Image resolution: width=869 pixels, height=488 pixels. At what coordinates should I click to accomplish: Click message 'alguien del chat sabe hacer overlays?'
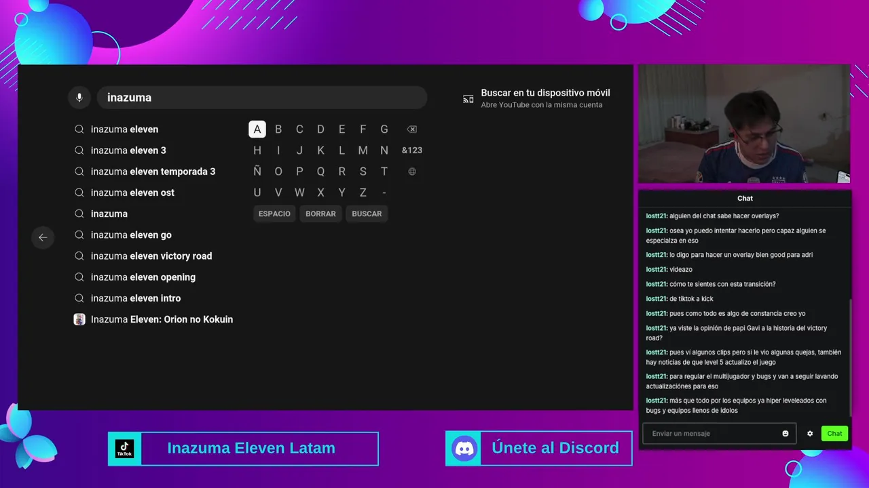tap(724, 216)
